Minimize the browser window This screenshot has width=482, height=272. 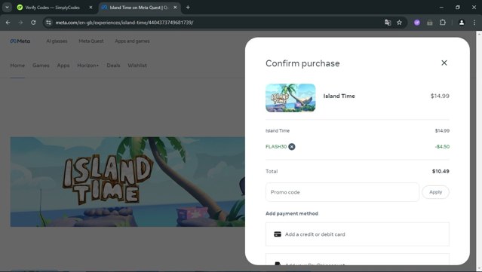pyautogui.click(x=441, y=8)
